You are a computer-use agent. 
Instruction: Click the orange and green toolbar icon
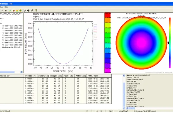20,11
